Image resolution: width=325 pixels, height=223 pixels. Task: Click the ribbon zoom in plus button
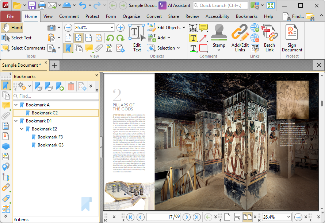pos(121,28)
